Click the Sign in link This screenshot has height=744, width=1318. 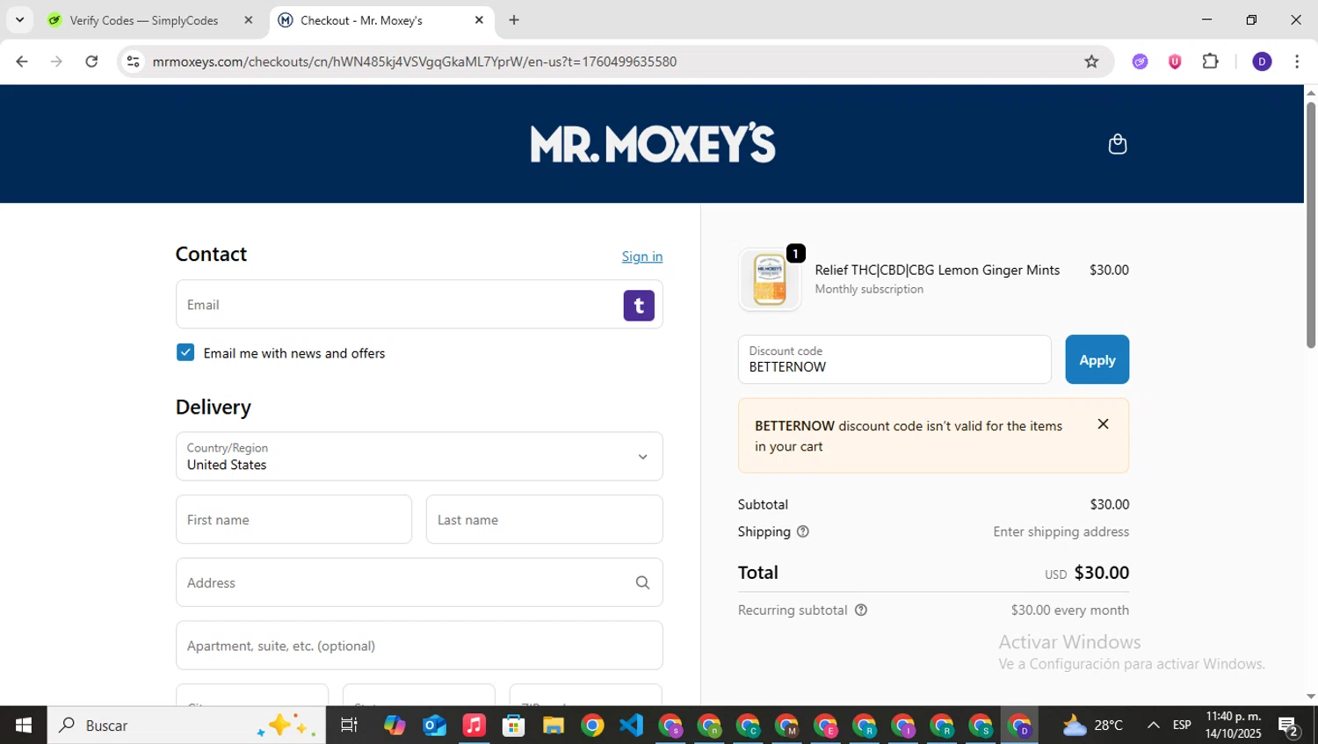(642, 256)
